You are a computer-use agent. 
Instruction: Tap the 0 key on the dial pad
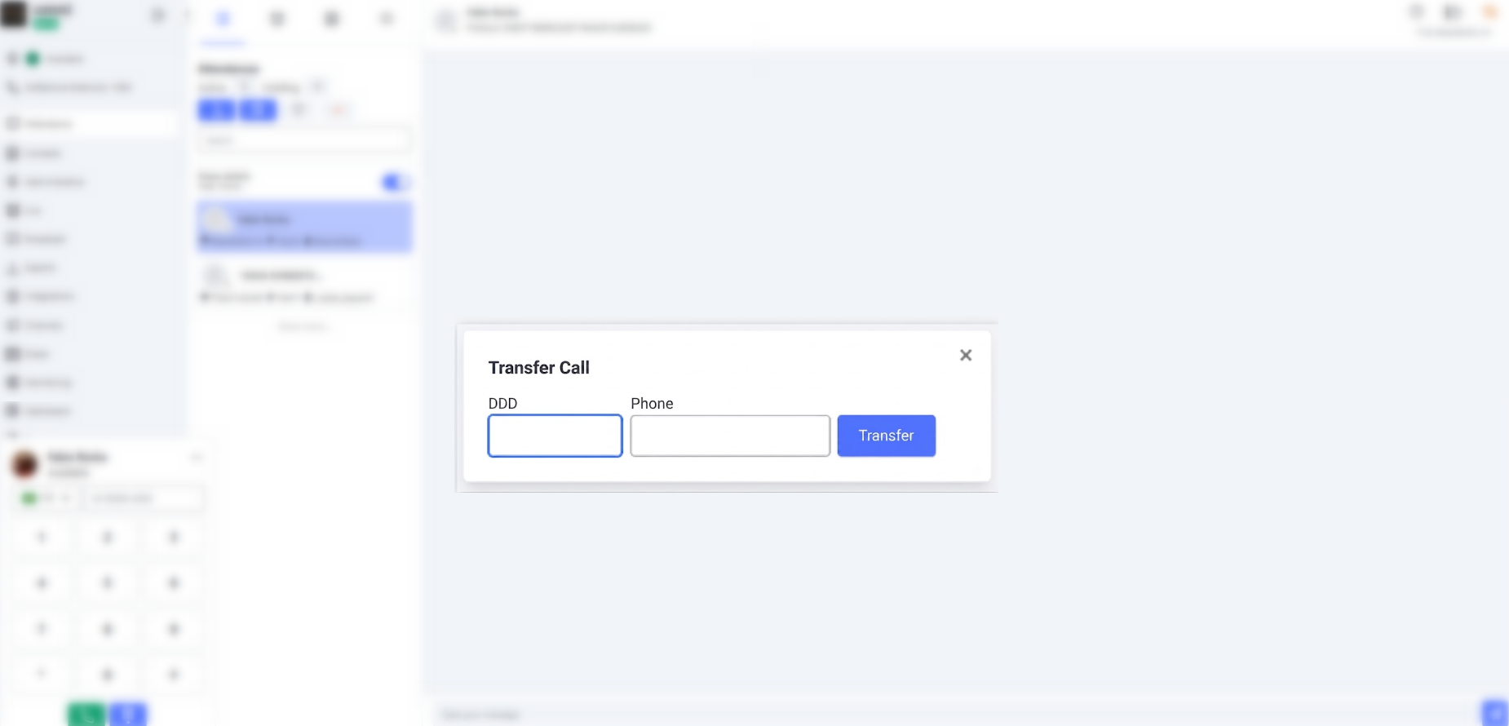point(108,674)
